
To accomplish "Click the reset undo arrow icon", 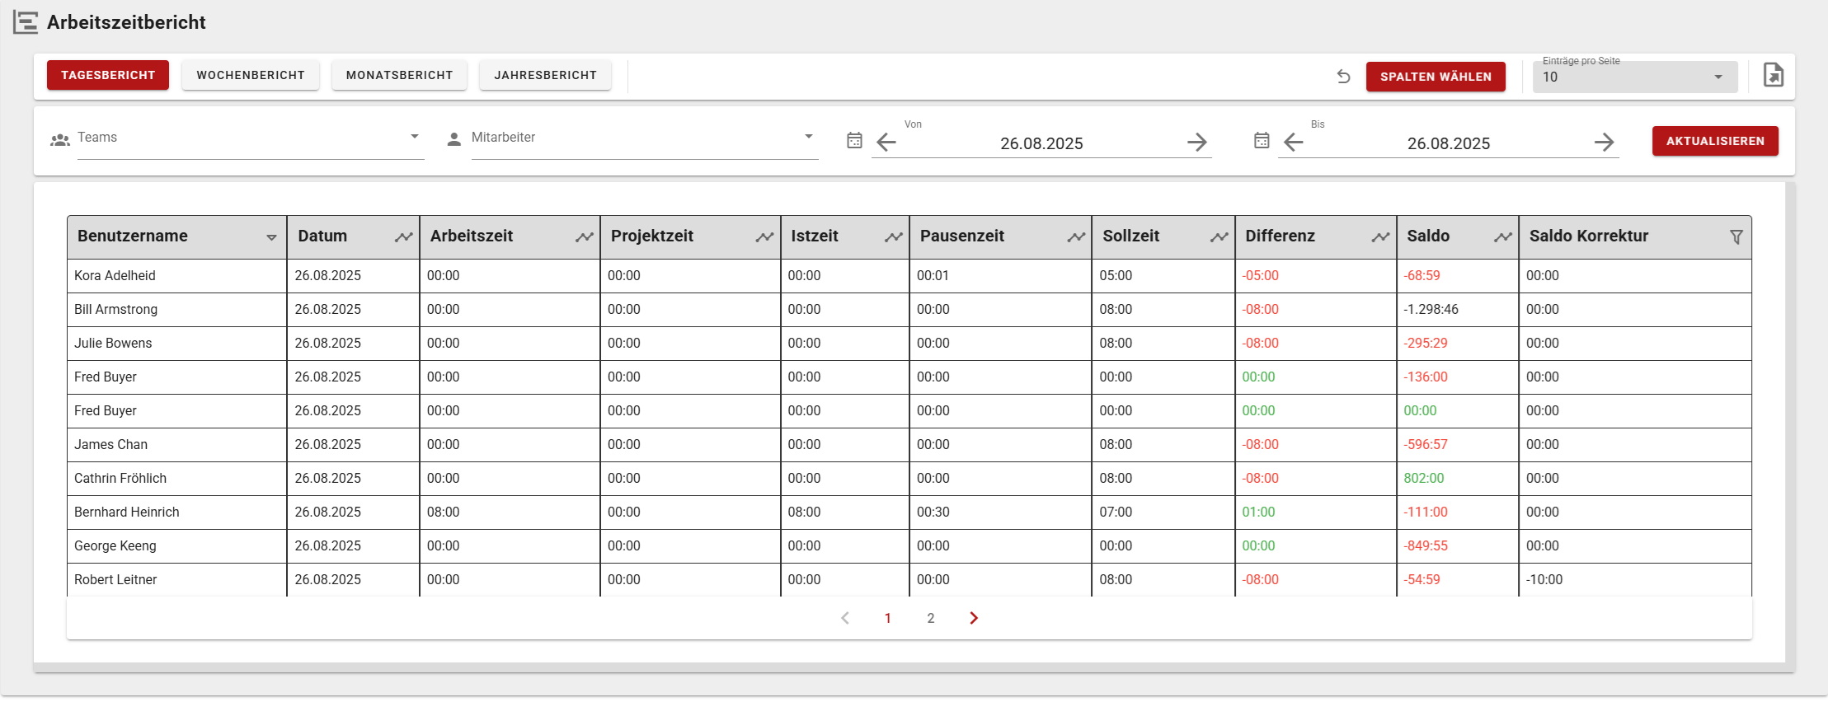I will 1343,77.
